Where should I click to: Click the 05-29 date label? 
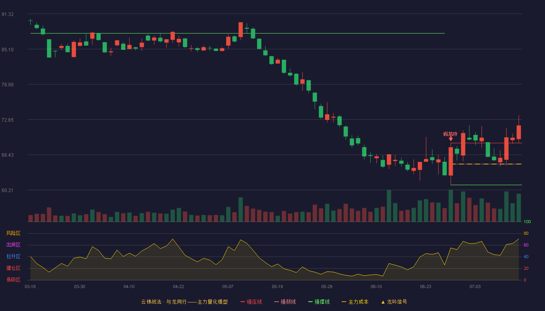(327, 287)
